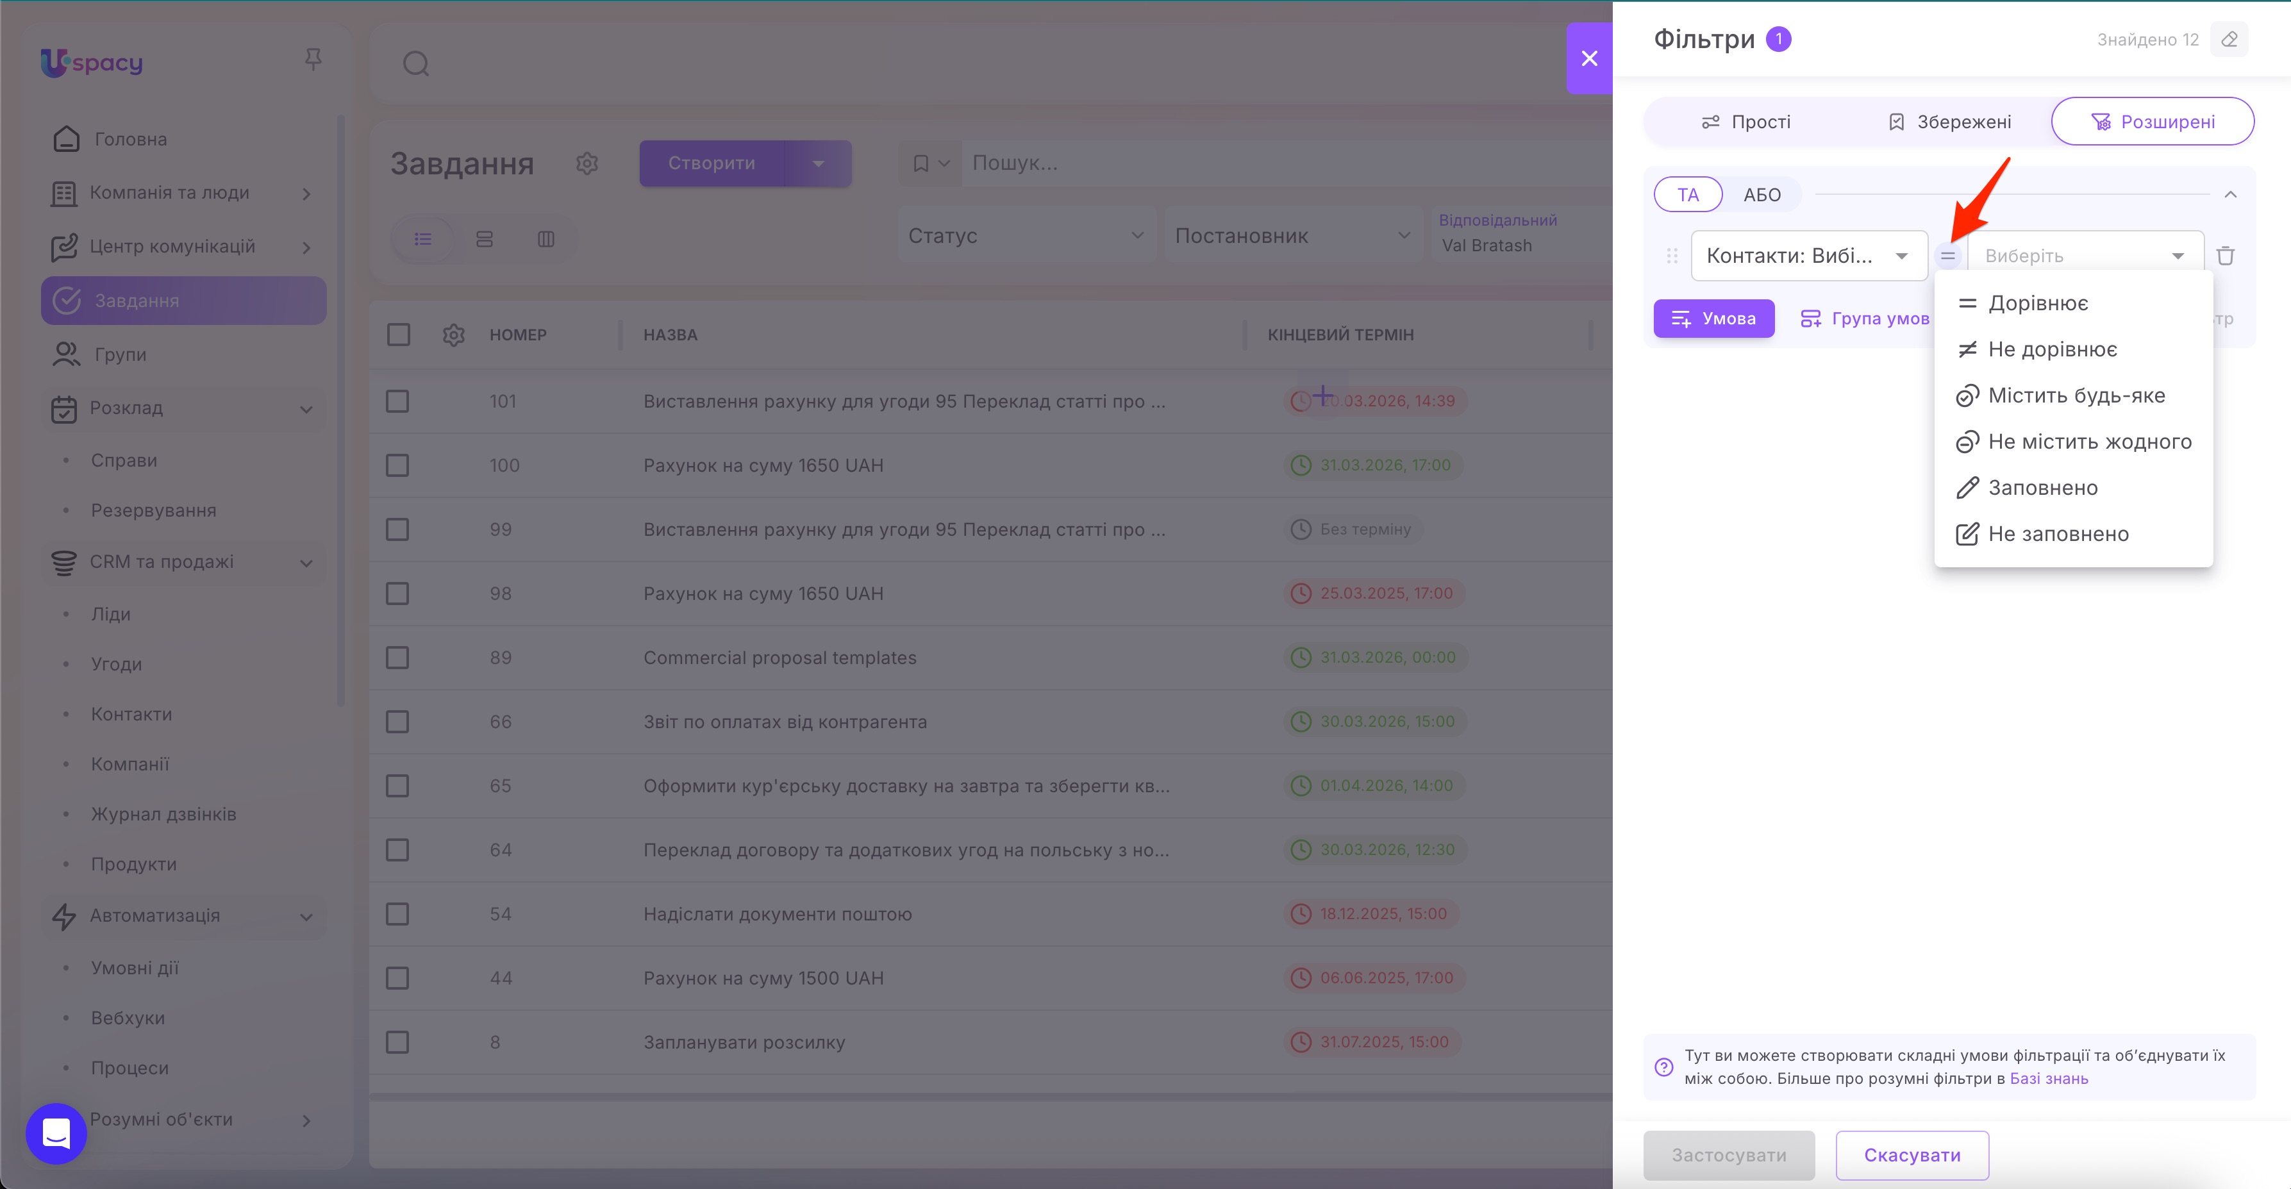Check the checkbox for task 101

(397, 401)
